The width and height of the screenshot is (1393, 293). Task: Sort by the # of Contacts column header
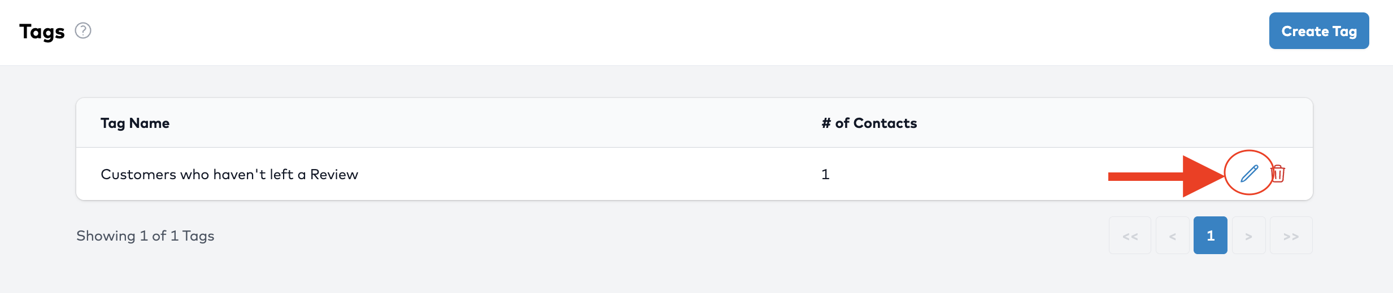point(869,123)
